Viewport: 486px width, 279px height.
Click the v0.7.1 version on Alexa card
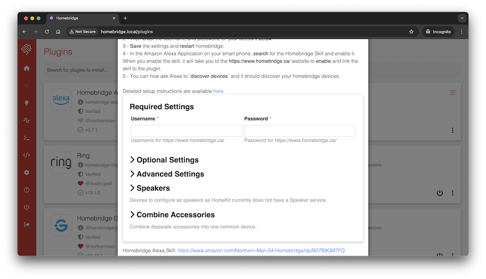[91, 130]
